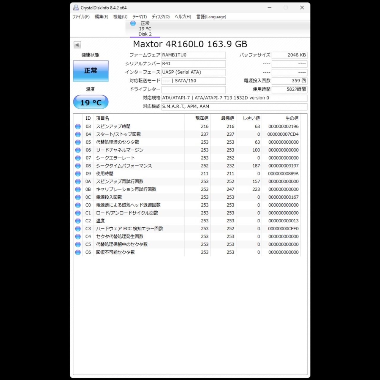The height and width of the screenshot is (380, 380).
Task: Click status orb for セクタ代替処理発生回数 row
Action: click(78, 237)
